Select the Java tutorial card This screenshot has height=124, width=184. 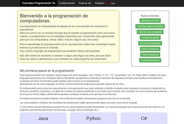click(x=43, y=118)
